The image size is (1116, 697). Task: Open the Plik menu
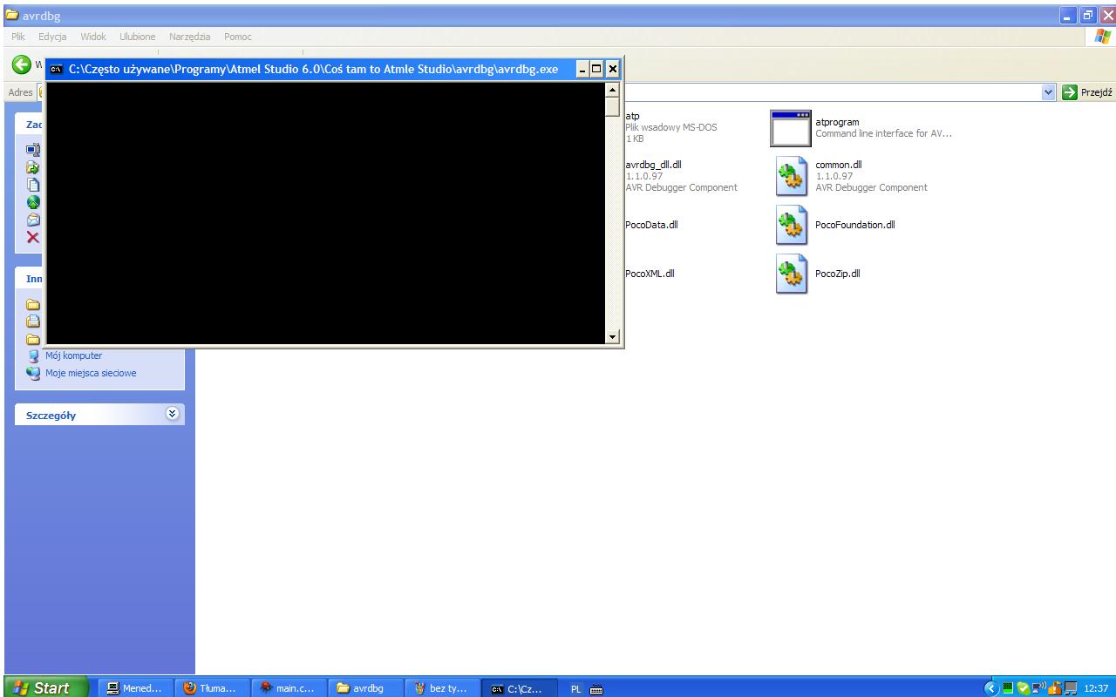click(18, 37)
